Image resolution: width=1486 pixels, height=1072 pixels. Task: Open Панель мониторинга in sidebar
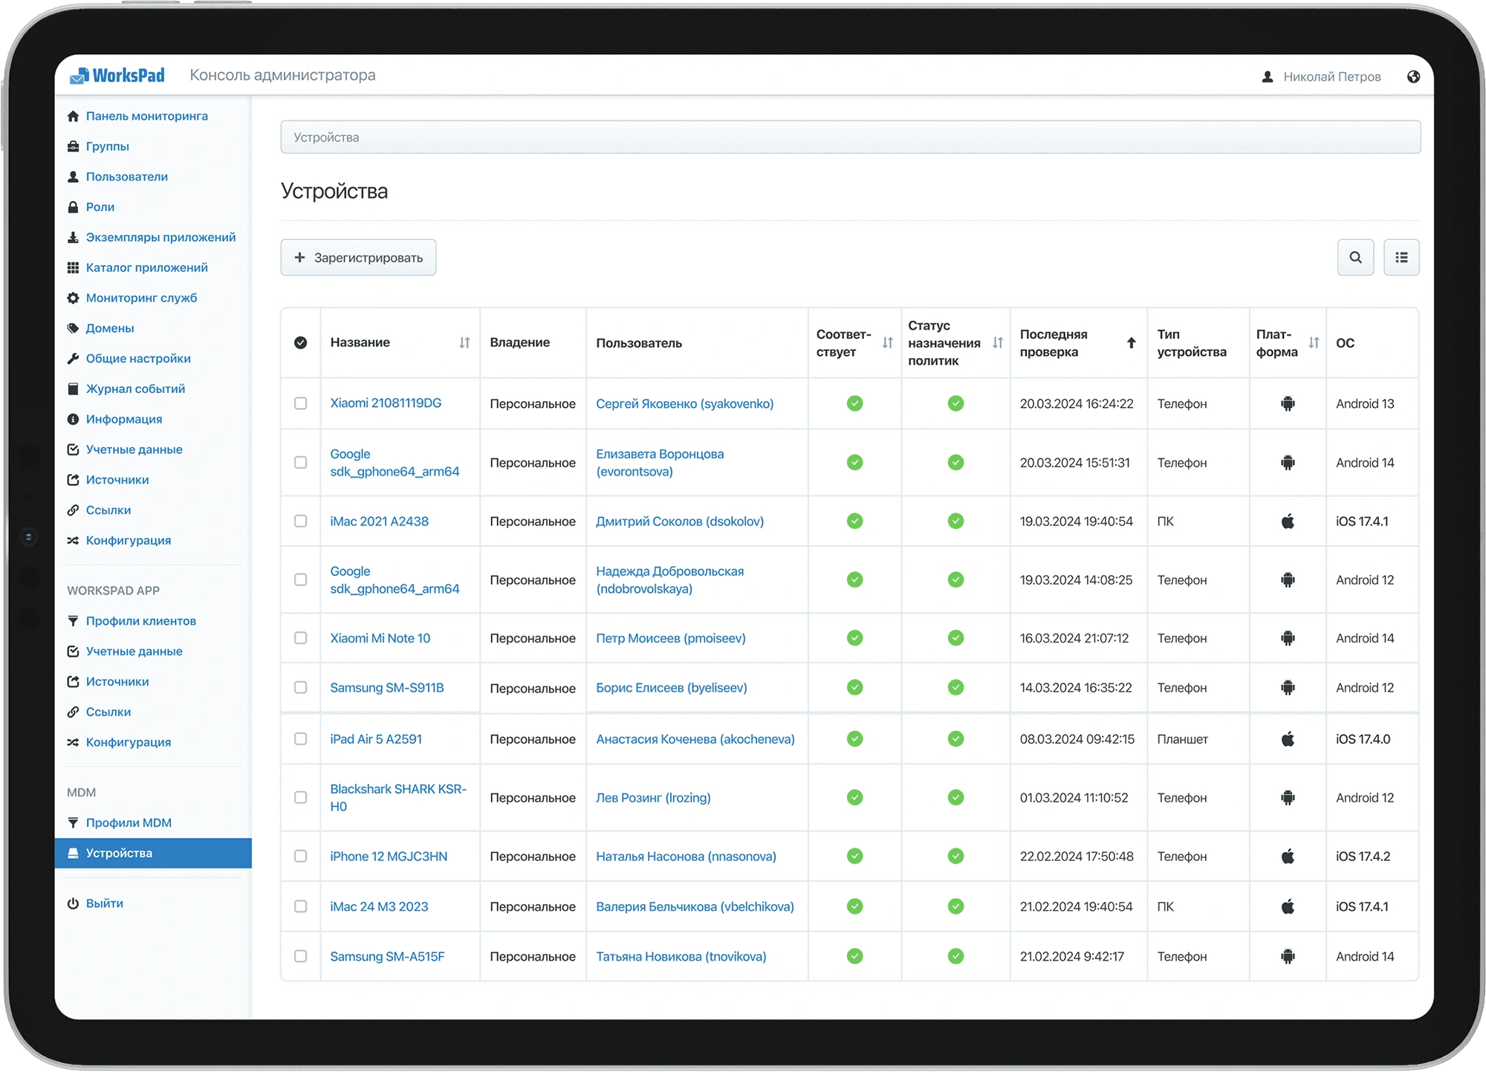[x=146, y=116]
